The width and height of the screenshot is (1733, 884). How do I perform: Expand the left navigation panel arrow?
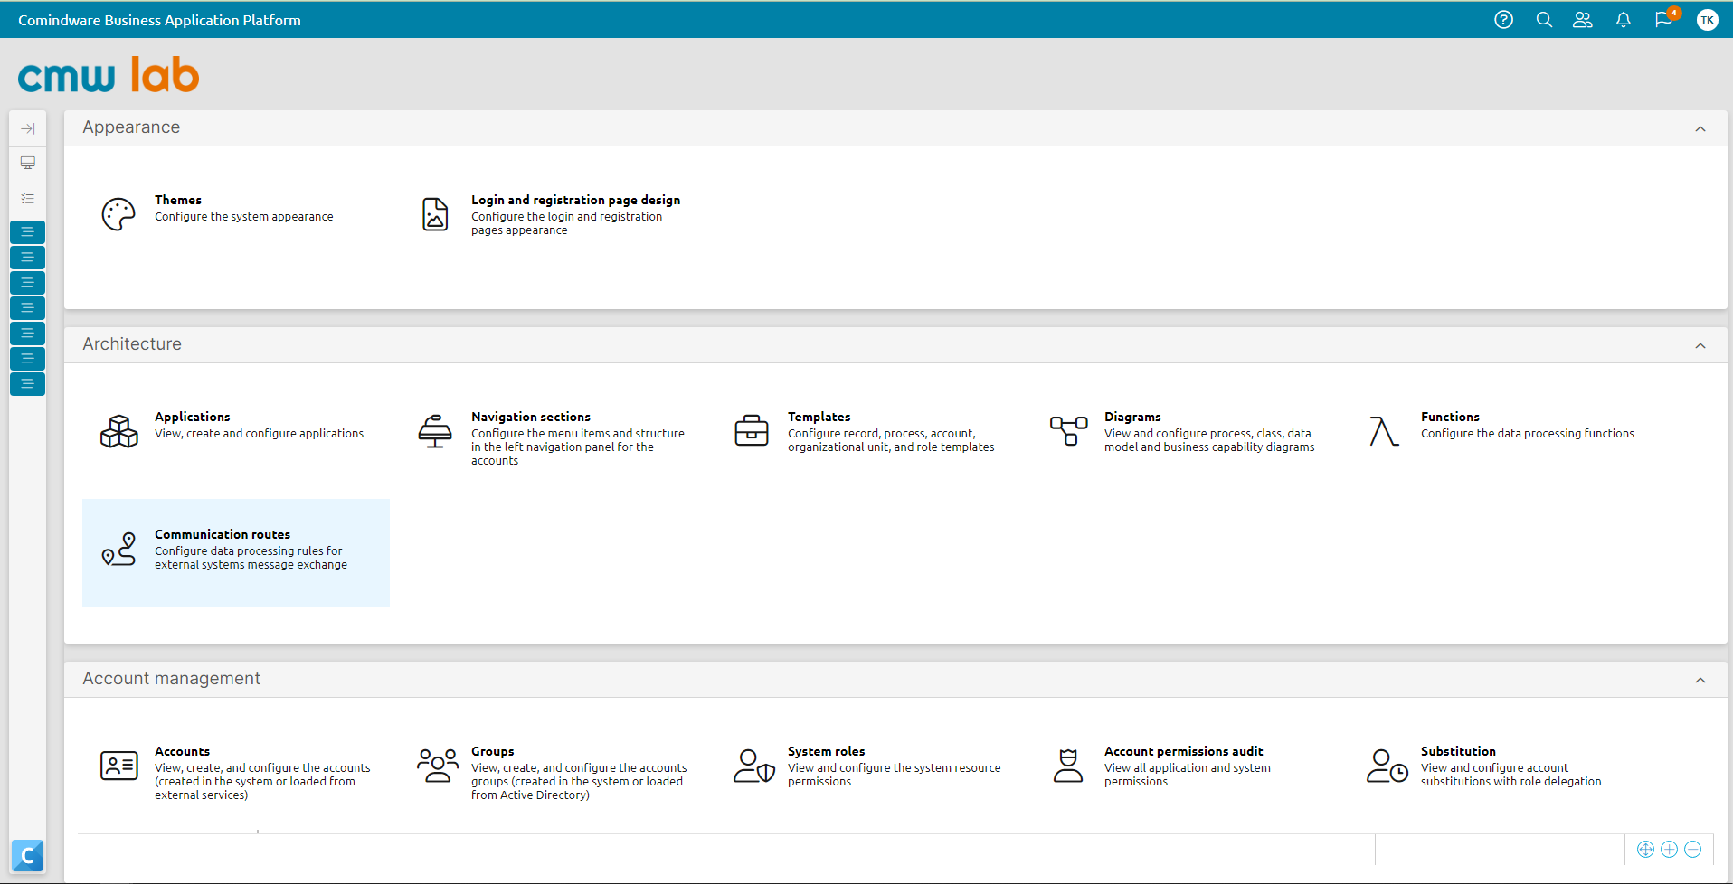28,128
